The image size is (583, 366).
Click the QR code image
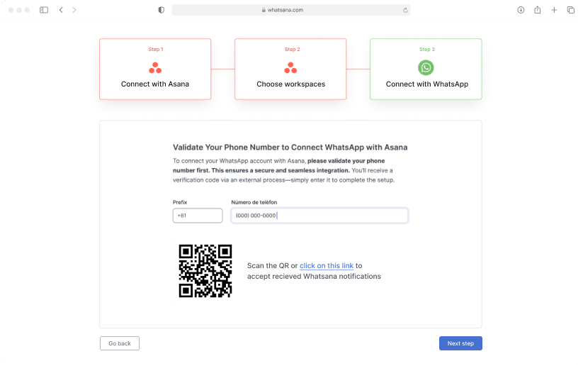coord(205,271)
